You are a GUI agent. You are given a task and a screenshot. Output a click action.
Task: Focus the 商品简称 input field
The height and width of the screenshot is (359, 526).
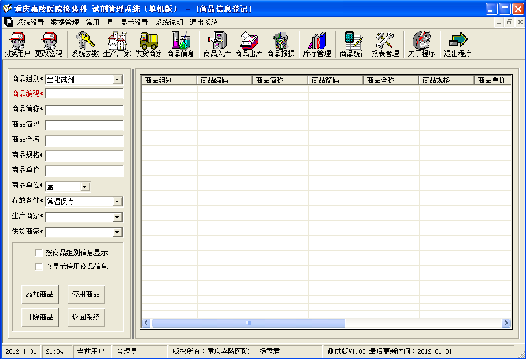[84, 110]
